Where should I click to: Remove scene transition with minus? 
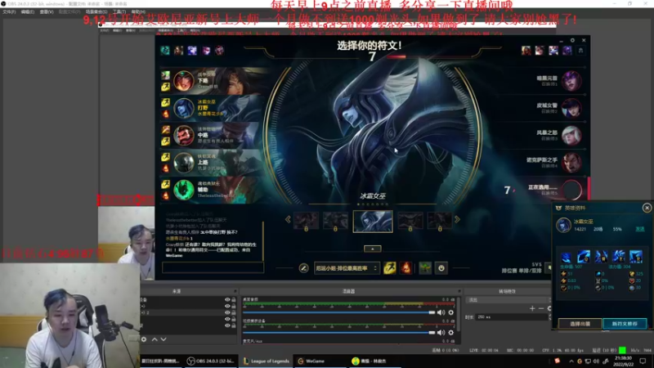541,308
